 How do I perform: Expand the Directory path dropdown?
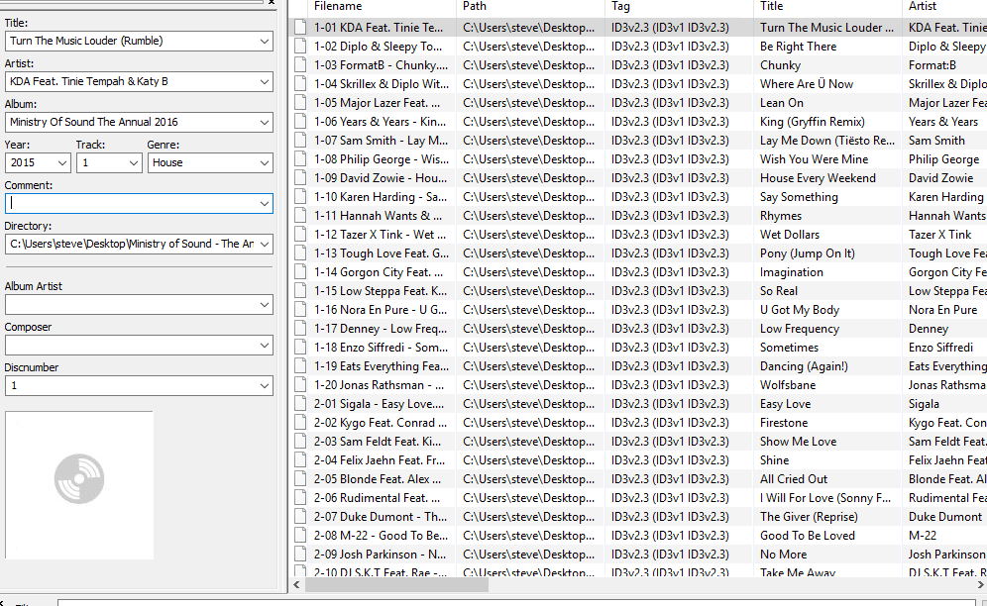pyautogui.click(x=265, y=245)
